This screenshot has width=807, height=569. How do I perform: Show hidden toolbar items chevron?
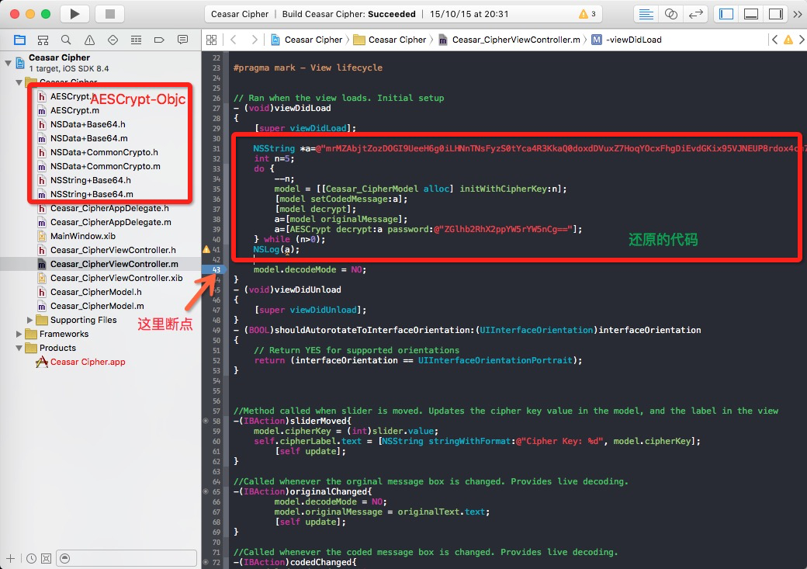(798, 14)
